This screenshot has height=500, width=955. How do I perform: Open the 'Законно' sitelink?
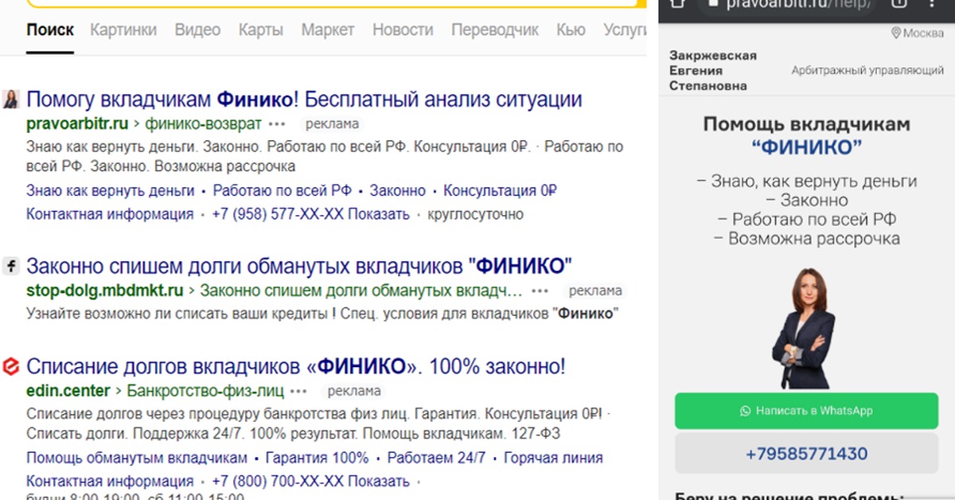pos(398,191)
